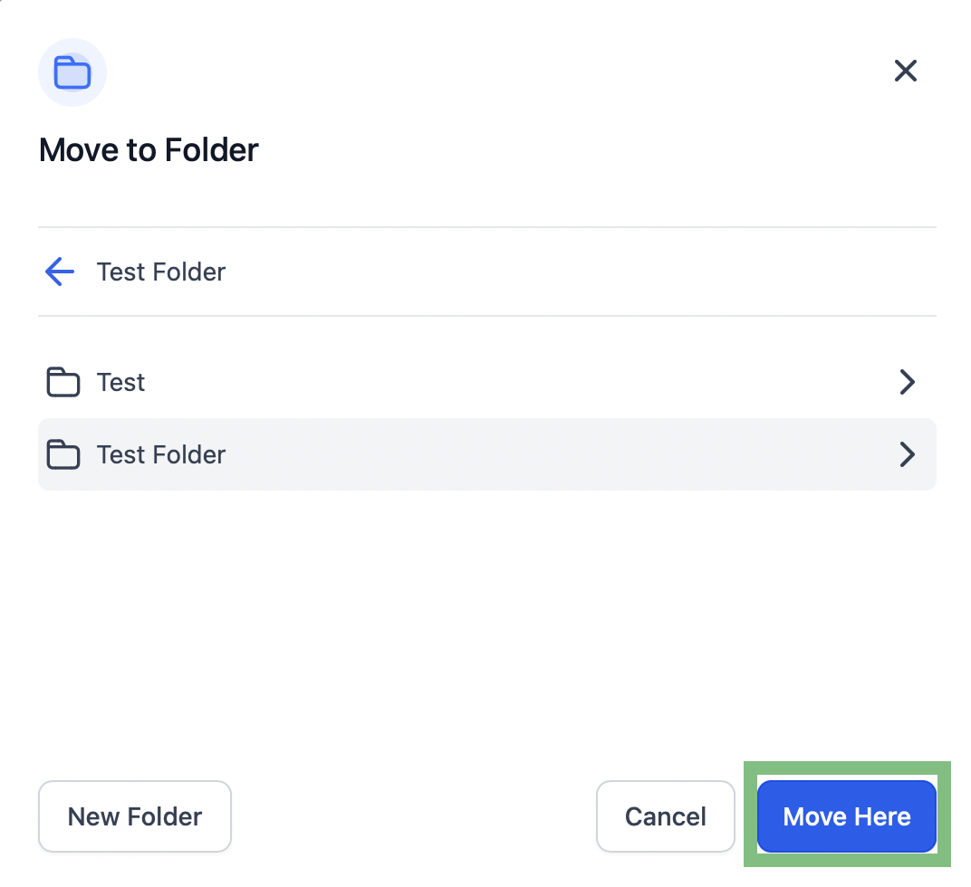Confirm with the Move Here button
This screenshot has height=887, width=971.
(x=847, y=816)
